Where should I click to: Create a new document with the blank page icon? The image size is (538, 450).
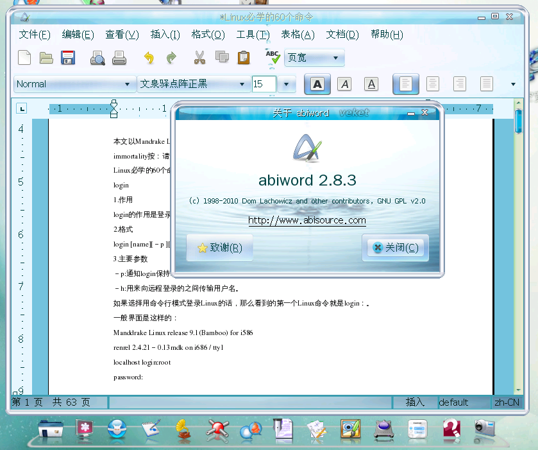(x=24, y=57)
